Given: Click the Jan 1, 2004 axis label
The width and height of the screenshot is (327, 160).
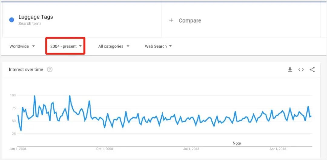Looking at the screenshot, I should (x=18, y=149).
